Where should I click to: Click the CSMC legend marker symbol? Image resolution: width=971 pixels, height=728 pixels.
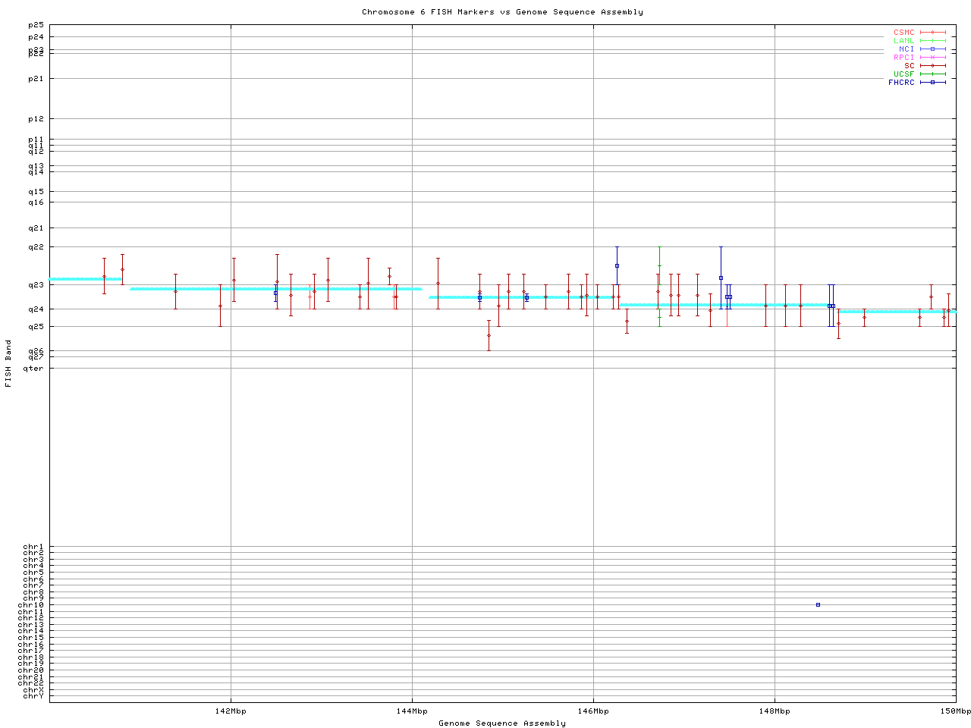[x=932, y=33]
